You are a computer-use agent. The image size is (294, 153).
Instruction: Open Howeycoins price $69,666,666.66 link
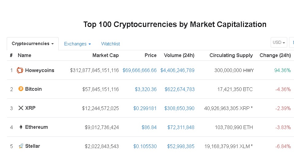click(x=139, y=70)
